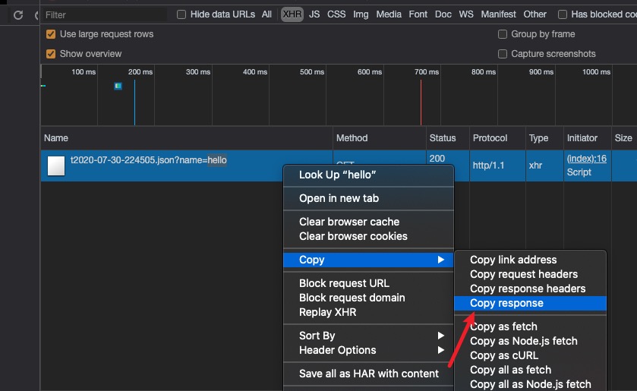Image resolution: width=637 pixels, height=391 pixels.
Task: Toggle the Has blocked cookies checkbox
Action: point(563,14)
